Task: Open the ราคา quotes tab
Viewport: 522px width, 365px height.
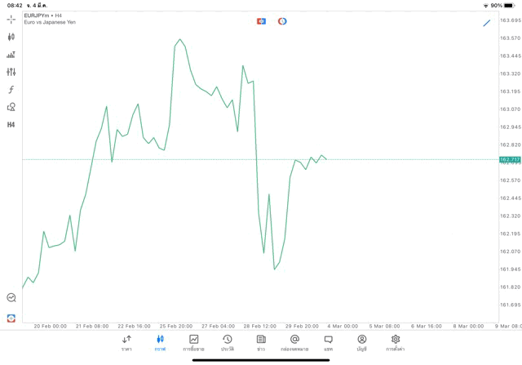Action: pos(126,343)
